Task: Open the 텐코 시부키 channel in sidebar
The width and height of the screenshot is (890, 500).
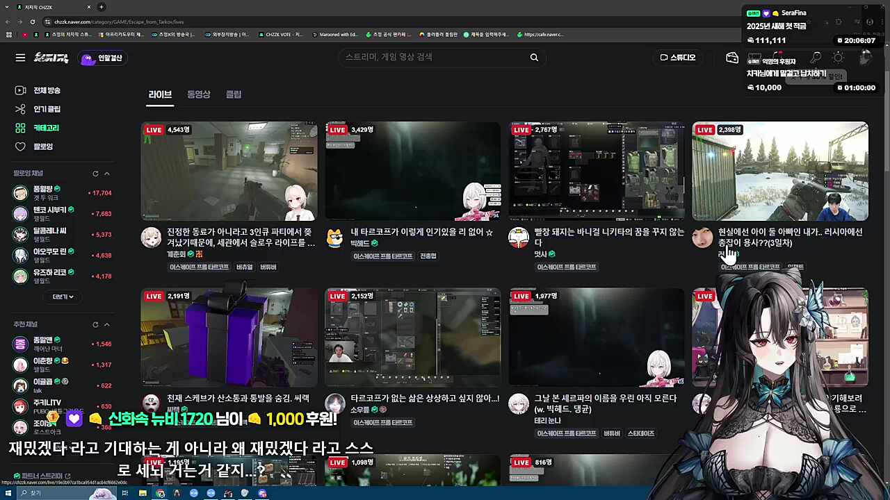Action: click(63, 214)
